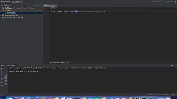Click the Documents path string in code
The width and height of the screenshot is (177, 99).
tap(91, 12)
